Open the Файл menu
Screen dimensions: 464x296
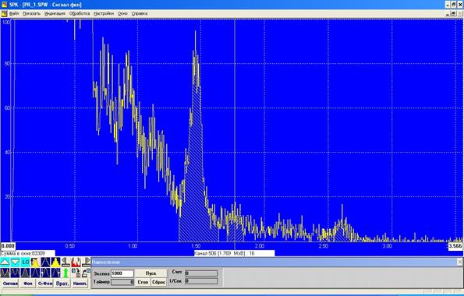pos(14,13)
